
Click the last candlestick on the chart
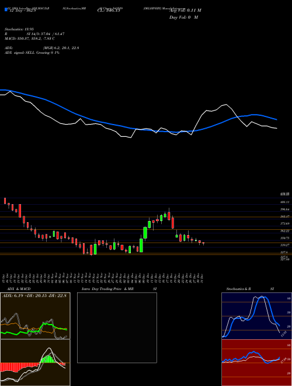203,243
